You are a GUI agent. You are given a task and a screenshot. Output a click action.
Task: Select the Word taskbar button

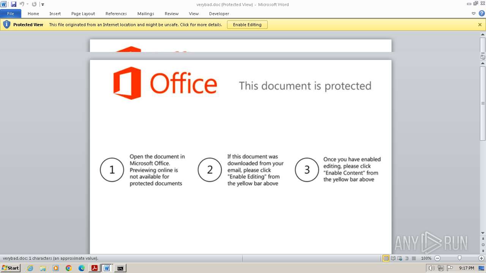pos(107,268)
